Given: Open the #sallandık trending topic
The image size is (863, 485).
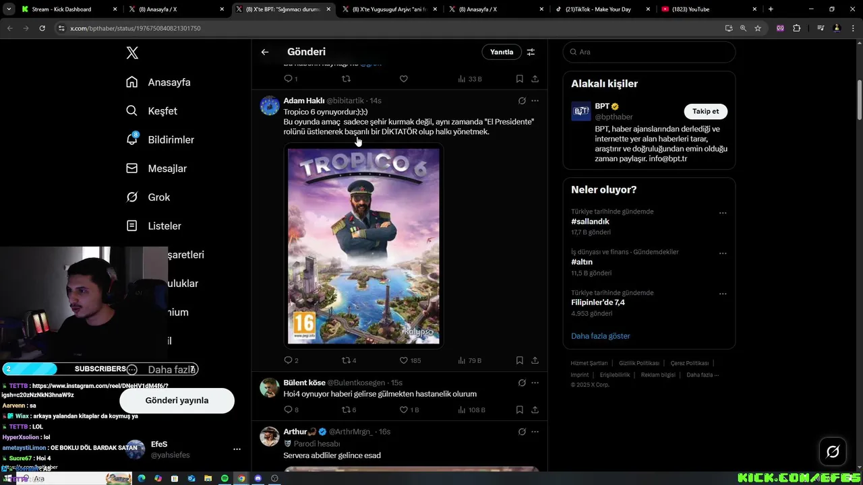Looking at the screenshot, I should (590, 222).
